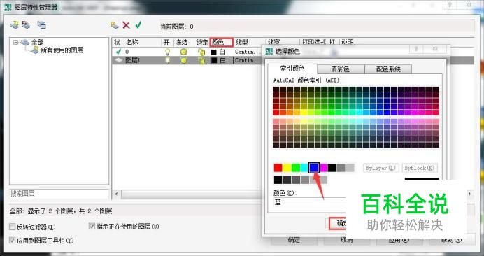This screenshot has height=256, width=484.
Task: Pick the darkest swatch in the gray shades row
Action: (x=278, y=180)
